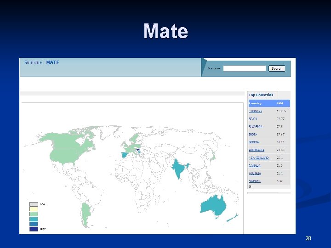This screenshot has width=331, height=248.
Task: Click the Search button
Action: [277, 68]
